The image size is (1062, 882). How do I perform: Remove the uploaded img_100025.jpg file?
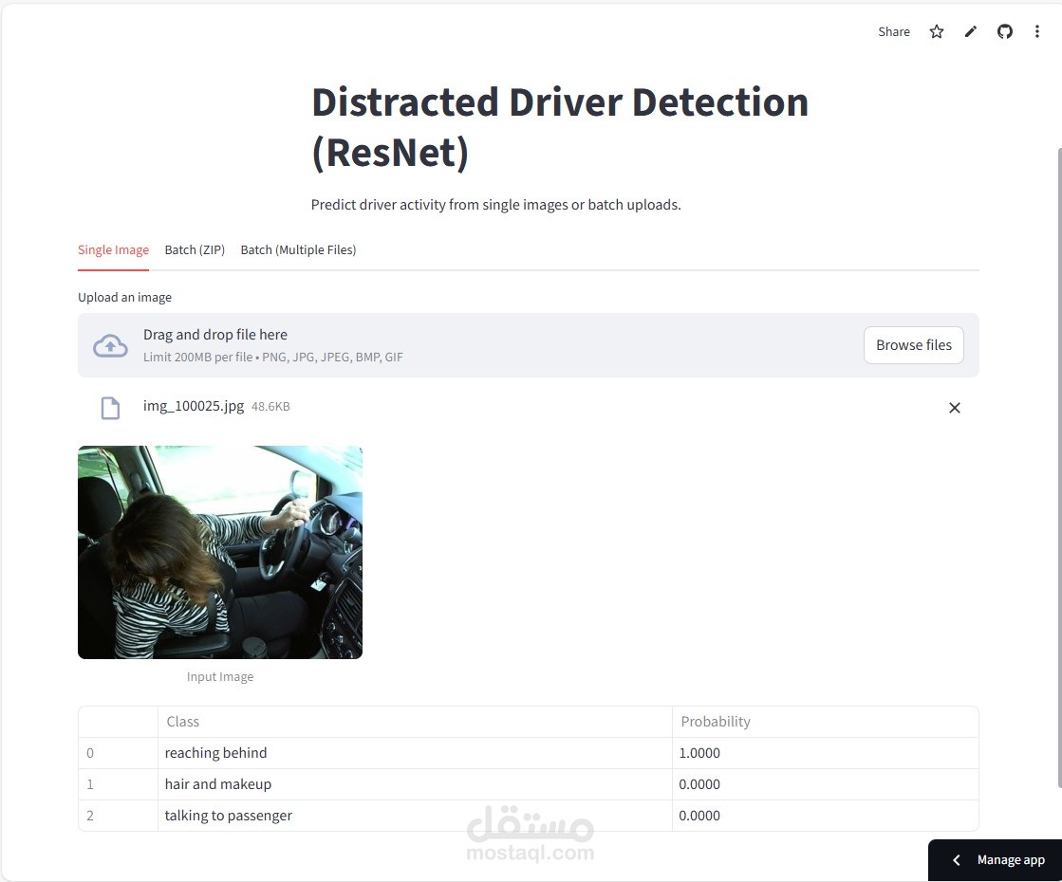tap(955, 408)
